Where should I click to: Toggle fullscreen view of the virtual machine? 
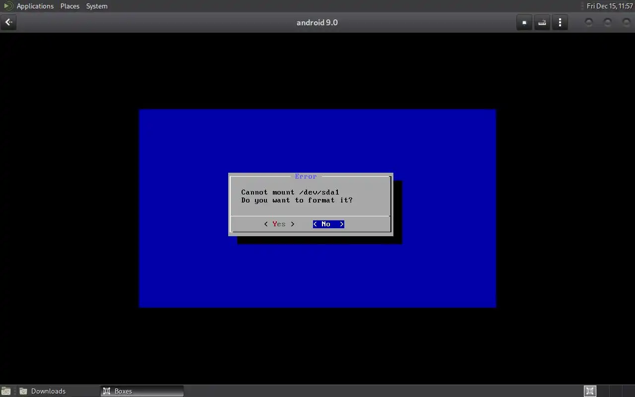(x=524, y=22)
